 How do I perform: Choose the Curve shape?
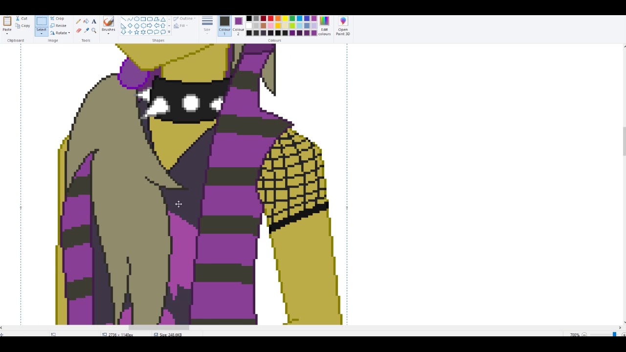point(130,19)
